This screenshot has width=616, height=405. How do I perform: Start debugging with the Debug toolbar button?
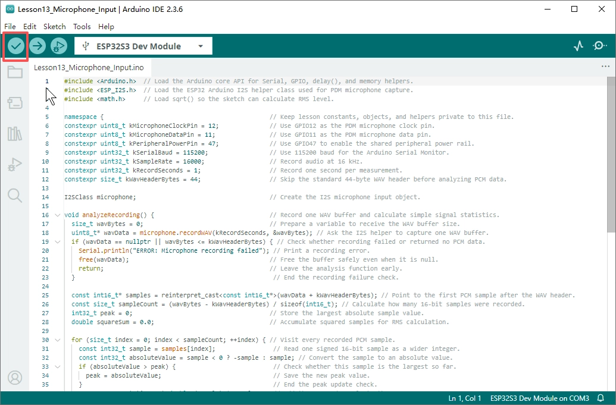point(59,46)
